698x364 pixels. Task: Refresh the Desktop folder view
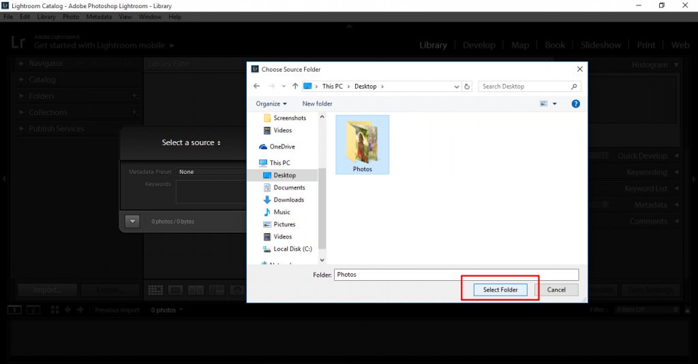click(467, 87)
